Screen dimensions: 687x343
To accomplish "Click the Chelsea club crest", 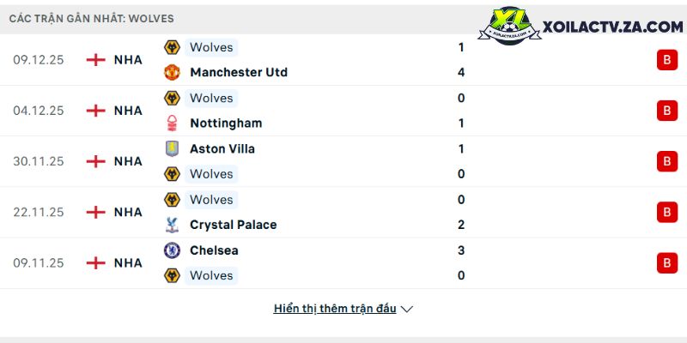I will click(x=172, y=250).
